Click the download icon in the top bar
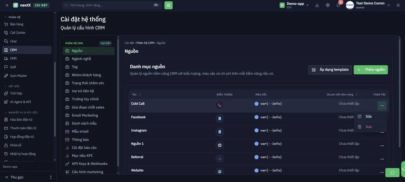This screenshot has width=405, height=182. tap(317, 5)
